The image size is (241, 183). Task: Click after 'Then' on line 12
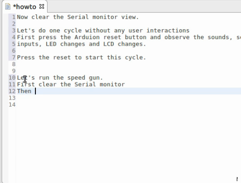click(x=35, y=91)
